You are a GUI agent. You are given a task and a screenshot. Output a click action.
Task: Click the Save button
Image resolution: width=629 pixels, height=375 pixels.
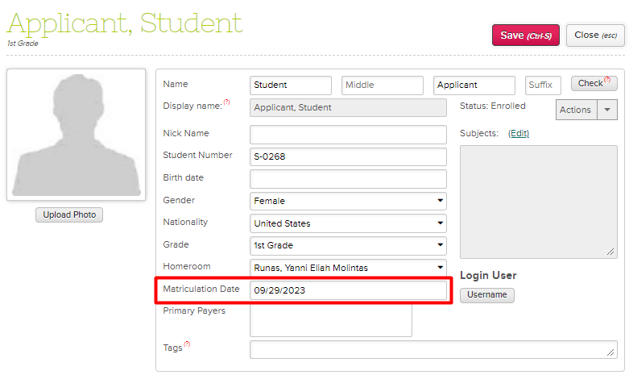525,35
